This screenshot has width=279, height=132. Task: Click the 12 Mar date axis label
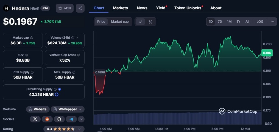[x=245, y=129]
